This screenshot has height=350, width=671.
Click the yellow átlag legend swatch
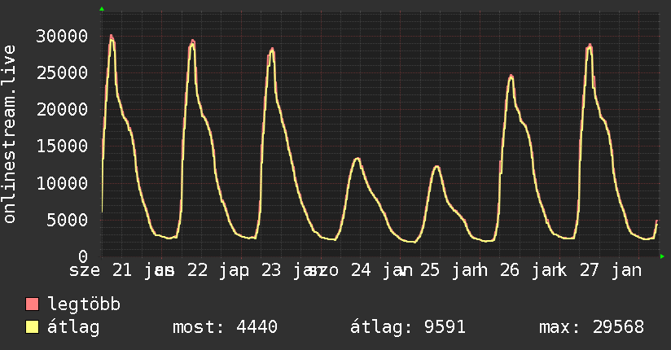pyautogui.click(x=32, y=327)
